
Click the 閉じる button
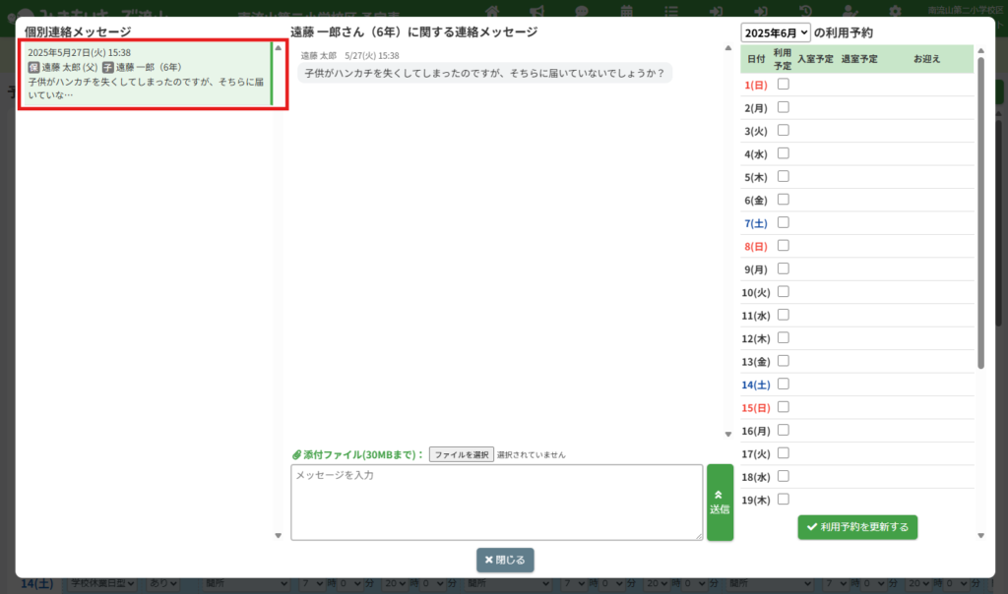coord(505,560)
